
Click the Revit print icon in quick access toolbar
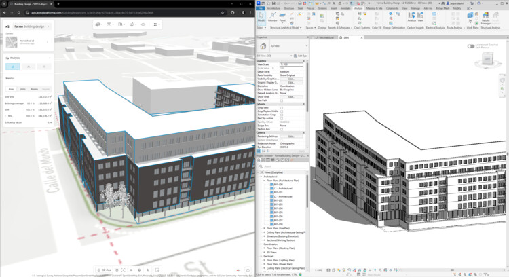click(299, 3)
